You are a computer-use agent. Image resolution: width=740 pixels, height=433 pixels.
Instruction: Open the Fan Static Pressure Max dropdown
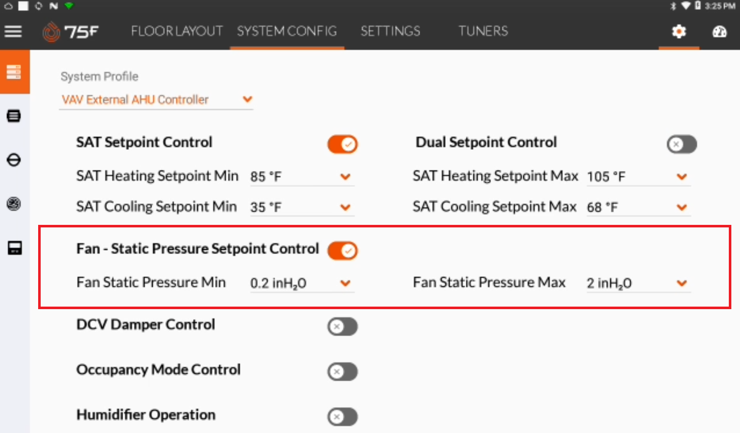[682, 283]
